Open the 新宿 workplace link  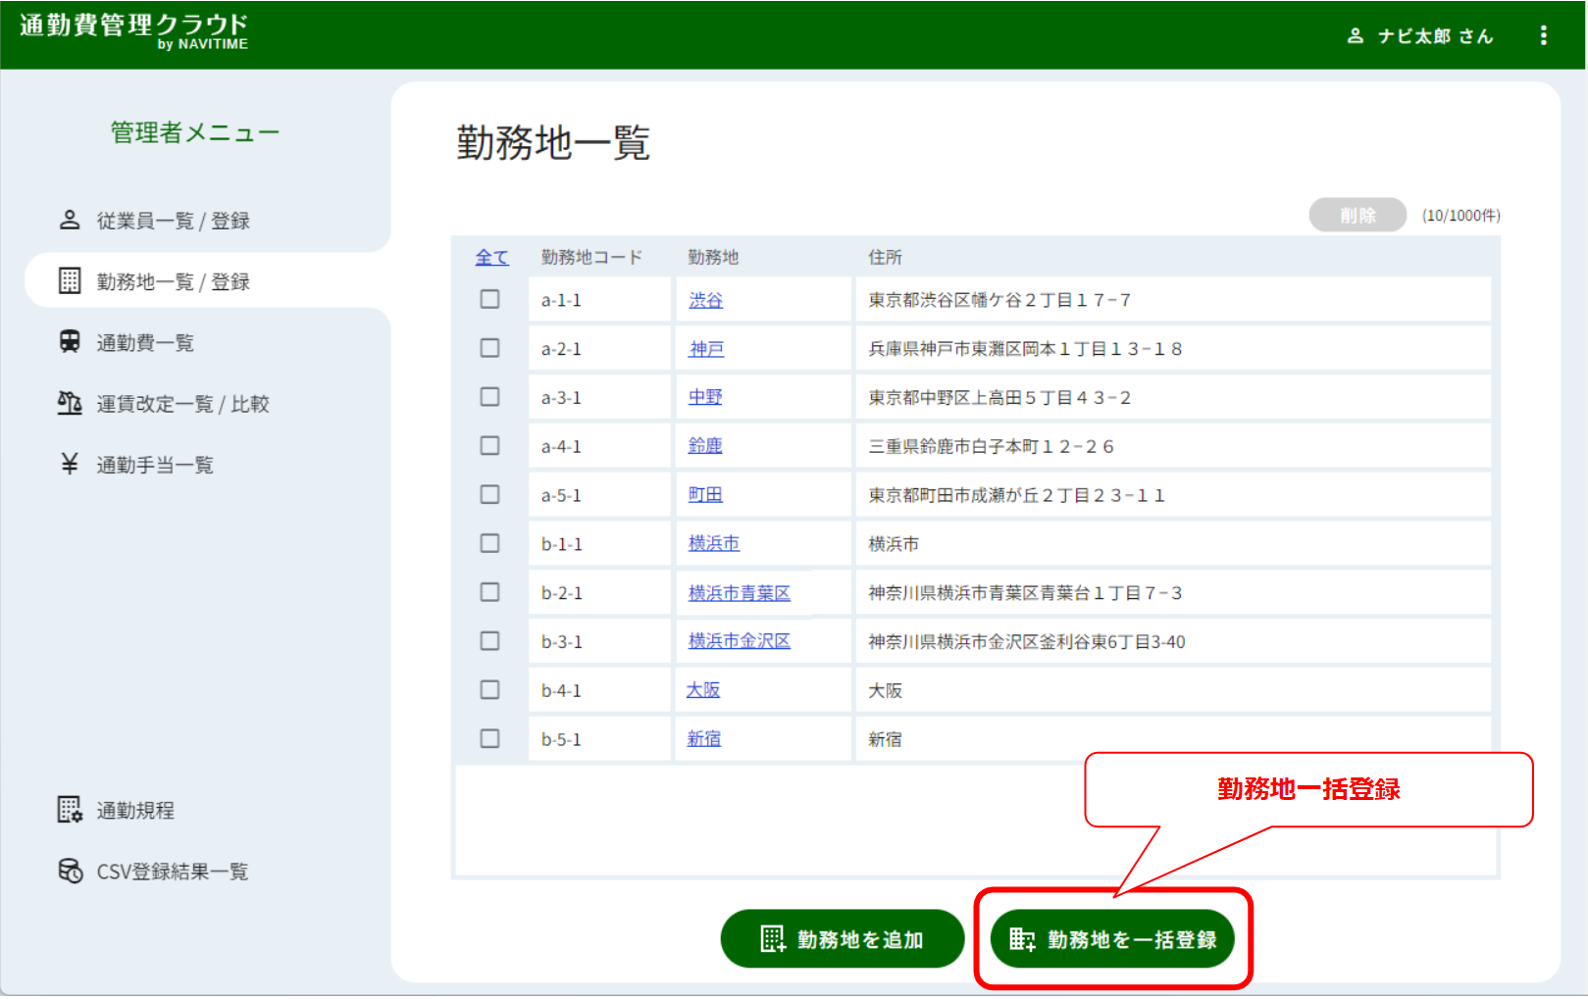703,739
